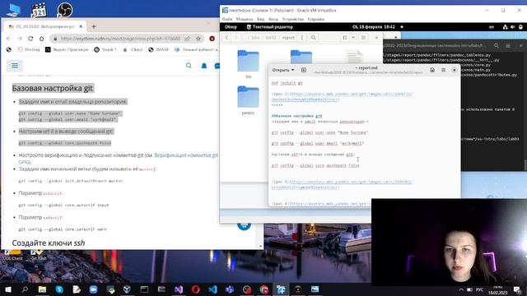Open the Файл menu in VirtualBox
527x296 pixels.
(x=227, y=19)
